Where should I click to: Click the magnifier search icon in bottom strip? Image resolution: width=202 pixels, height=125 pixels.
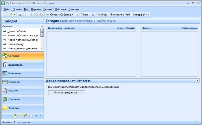pos(31,116)
